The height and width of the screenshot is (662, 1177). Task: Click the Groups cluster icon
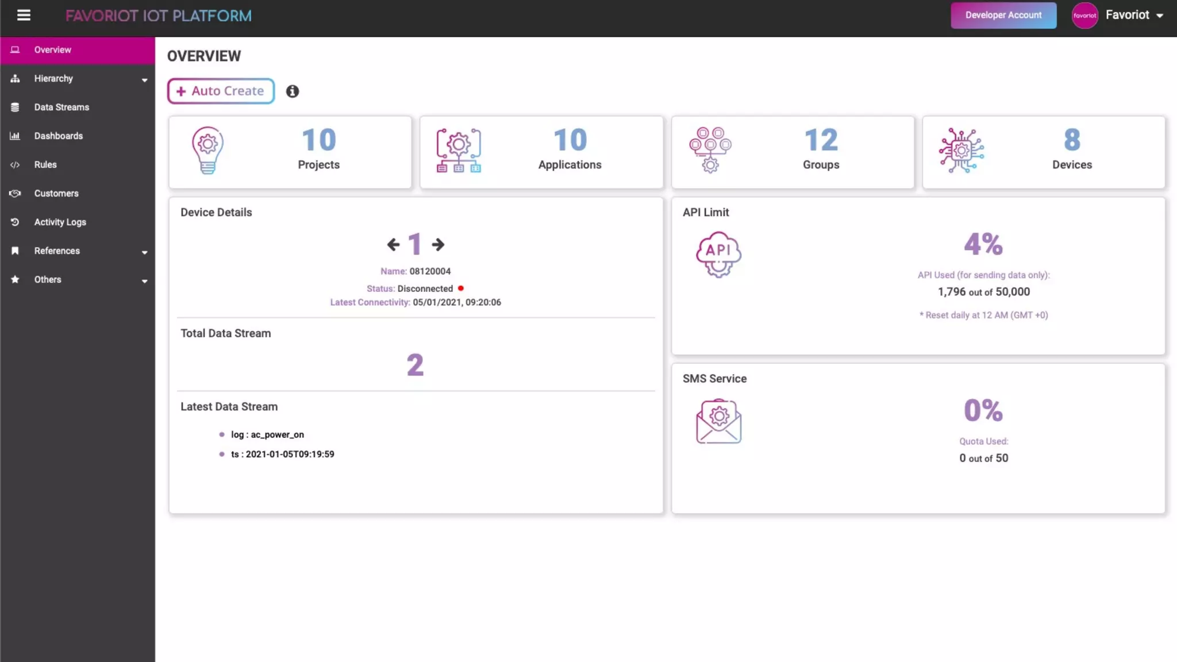coord(710,150)
